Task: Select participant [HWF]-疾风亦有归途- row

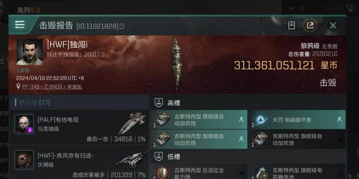Action: pyautogui.click(x=79, y=163)
